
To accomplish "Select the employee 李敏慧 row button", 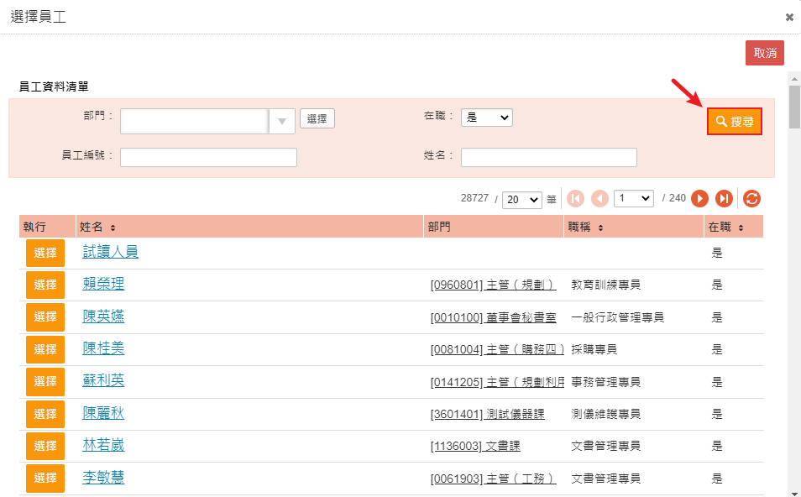I will [45, 478].
